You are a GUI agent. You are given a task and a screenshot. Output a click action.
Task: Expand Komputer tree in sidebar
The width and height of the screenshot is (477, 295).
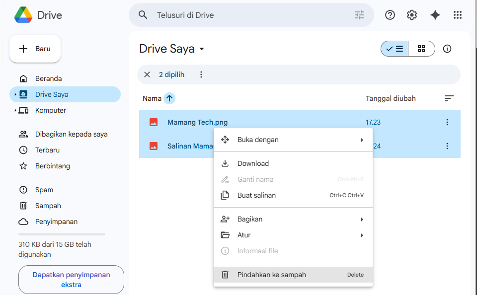pyautogui.click(x=15, y=110)
